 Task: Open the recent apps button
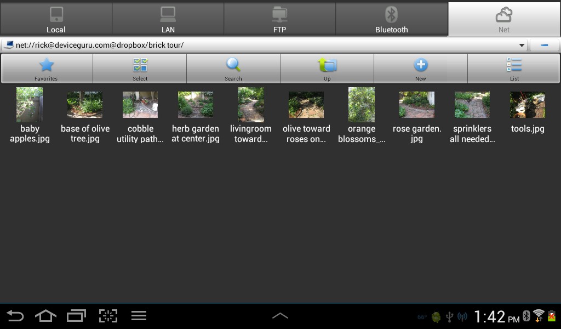76,316
